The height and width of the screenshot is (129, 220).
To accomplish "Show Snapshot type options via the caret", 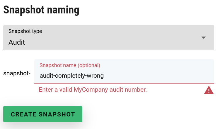I will pos(204,38).
